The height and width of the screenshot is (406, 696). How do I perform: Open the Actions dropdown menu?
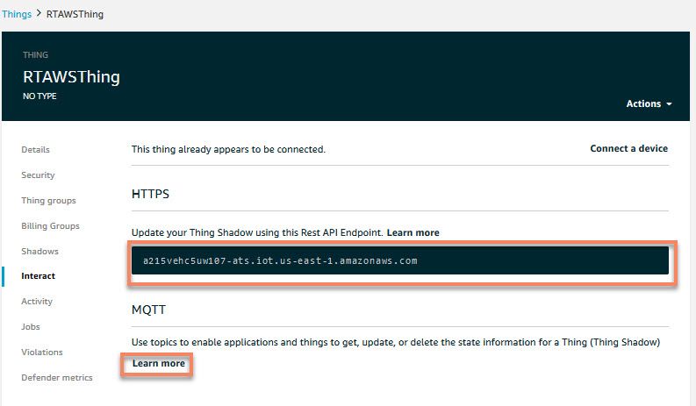coord(649,103)
